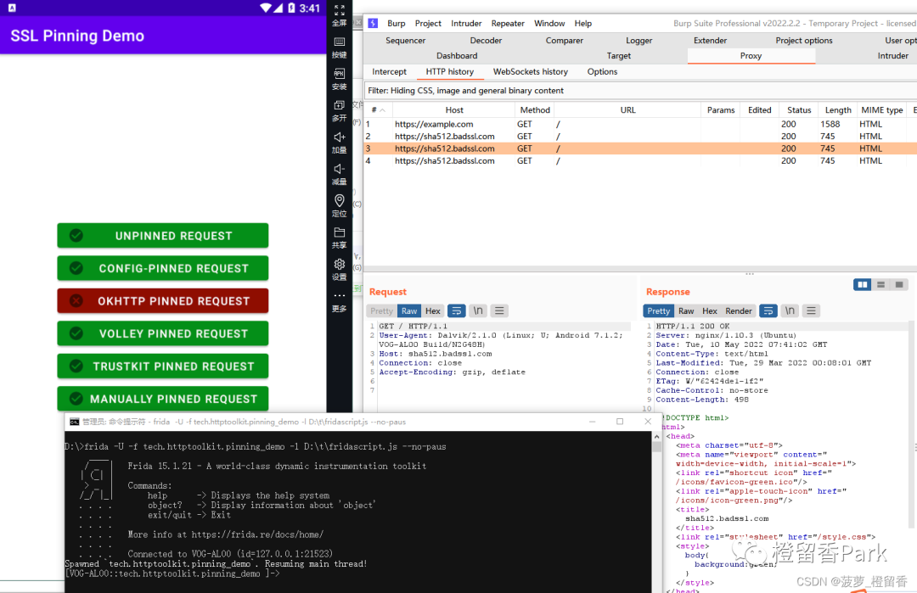Tap the OKHTTP PINNED REQUEST button
This screenshot has height=593, width=917.
pos(162,301)
